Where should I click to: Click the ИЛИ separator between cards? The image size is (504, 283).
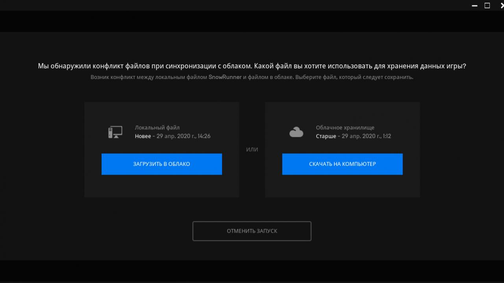[x=252, y=150]
